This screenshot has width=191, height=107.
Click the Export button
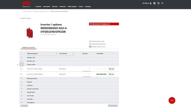24,106
